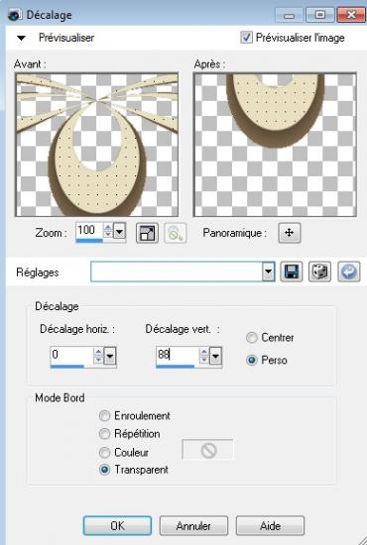Click the Aide help button
The image size is (367, 545).
point(271,525)
